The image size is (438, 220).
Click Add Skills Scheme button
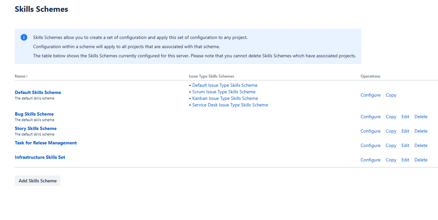coord(38,181)
